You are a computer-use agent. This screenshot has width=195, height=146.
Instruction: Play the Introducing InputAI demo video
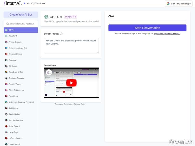pyautogui.click(x=71, y=83)
